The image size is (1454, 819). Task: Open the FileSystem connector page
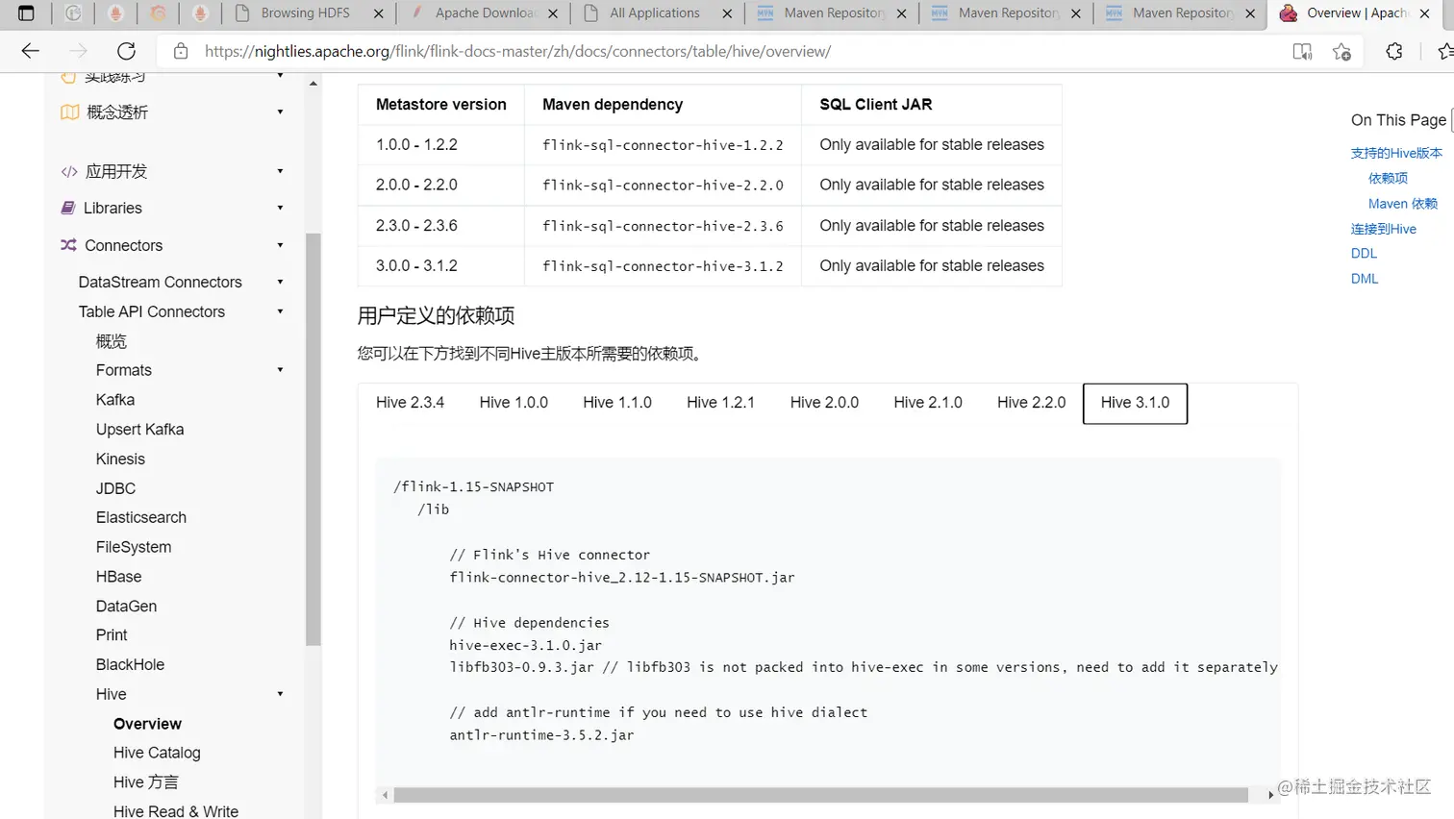134,547
